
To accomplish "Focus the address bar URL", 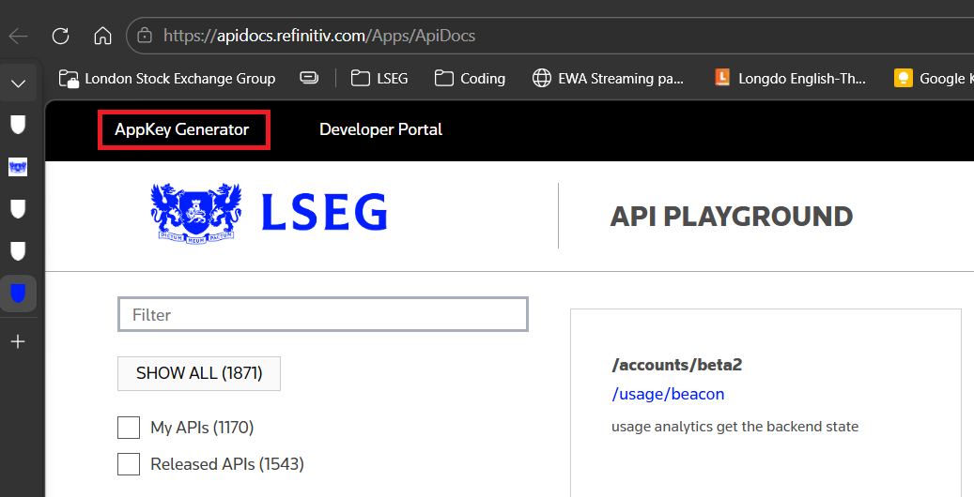I will (x=319, y=36).
